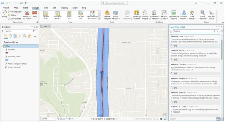Open the Pairwise Intersect tool result

point(195,97)
